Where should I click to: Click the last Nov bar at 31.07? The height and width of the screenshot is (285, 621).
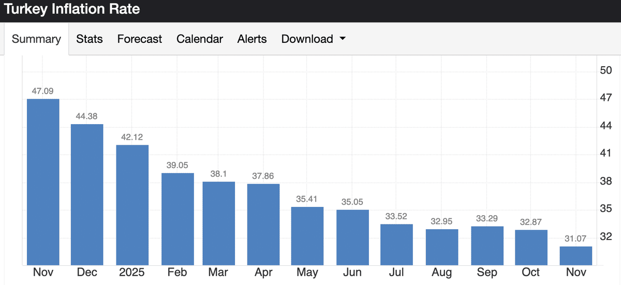(x=576, y=256)
